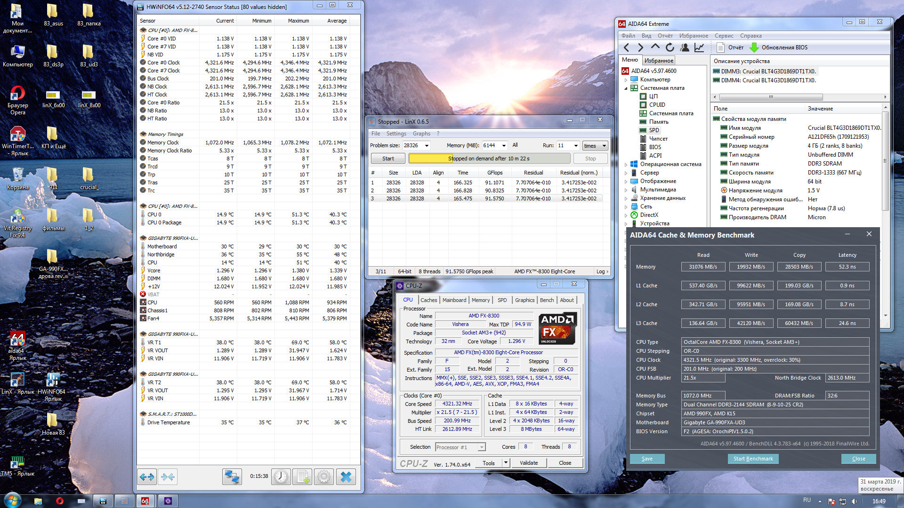904x508 pixels.
Task: Open CPU-Z Processor selection dropdown
Action: pos(481,447)
